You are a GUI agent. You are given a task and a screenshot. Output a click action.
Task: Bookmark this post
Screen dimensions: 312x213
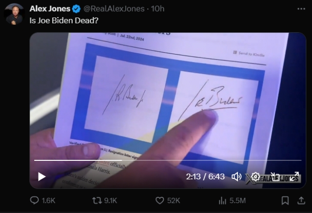pos(285,200)
